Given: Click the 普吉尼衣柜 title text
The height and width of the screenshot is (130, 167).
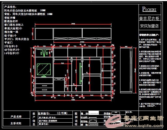Looking at the screenshot, I should (149, 18).
